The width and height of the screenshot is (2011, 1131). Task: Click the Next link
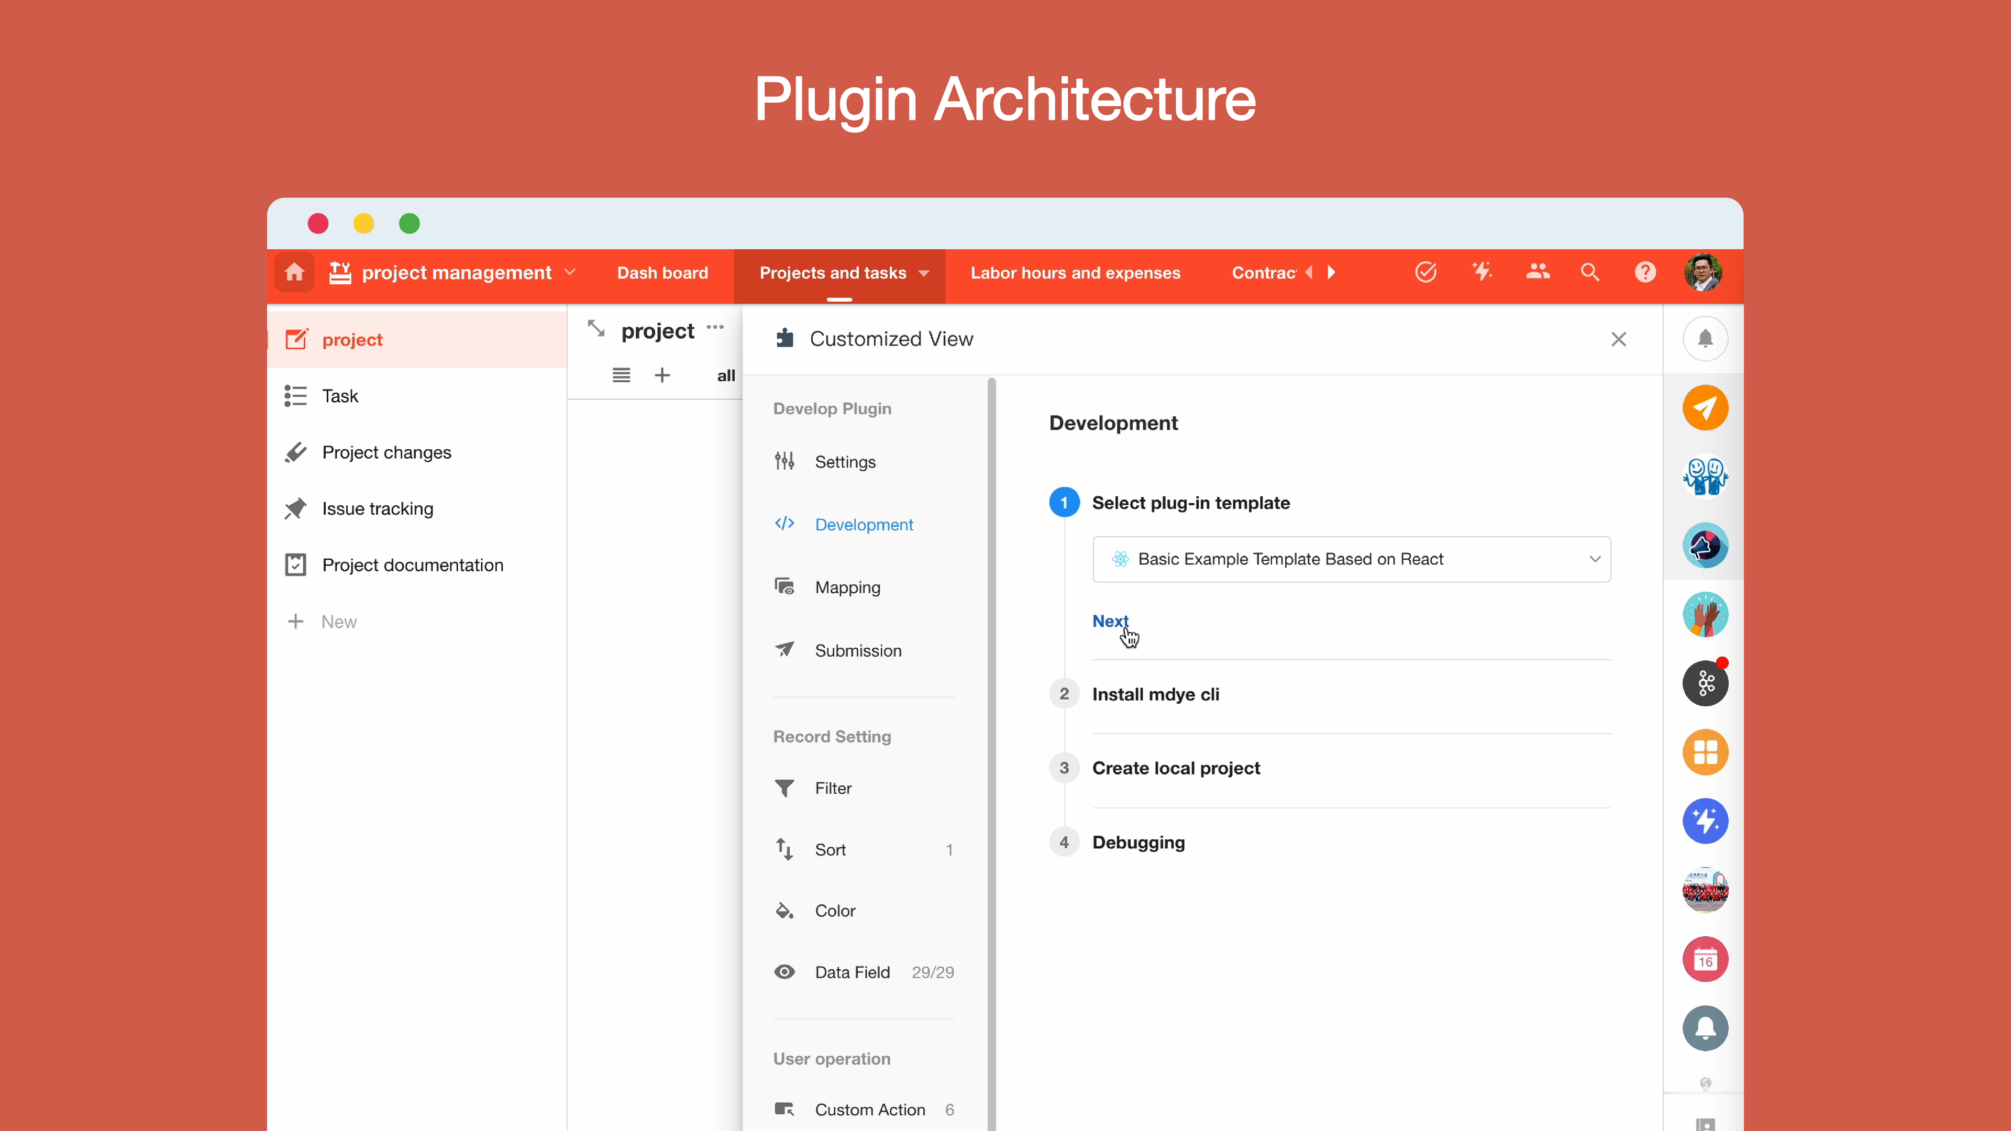(1109, 622)
